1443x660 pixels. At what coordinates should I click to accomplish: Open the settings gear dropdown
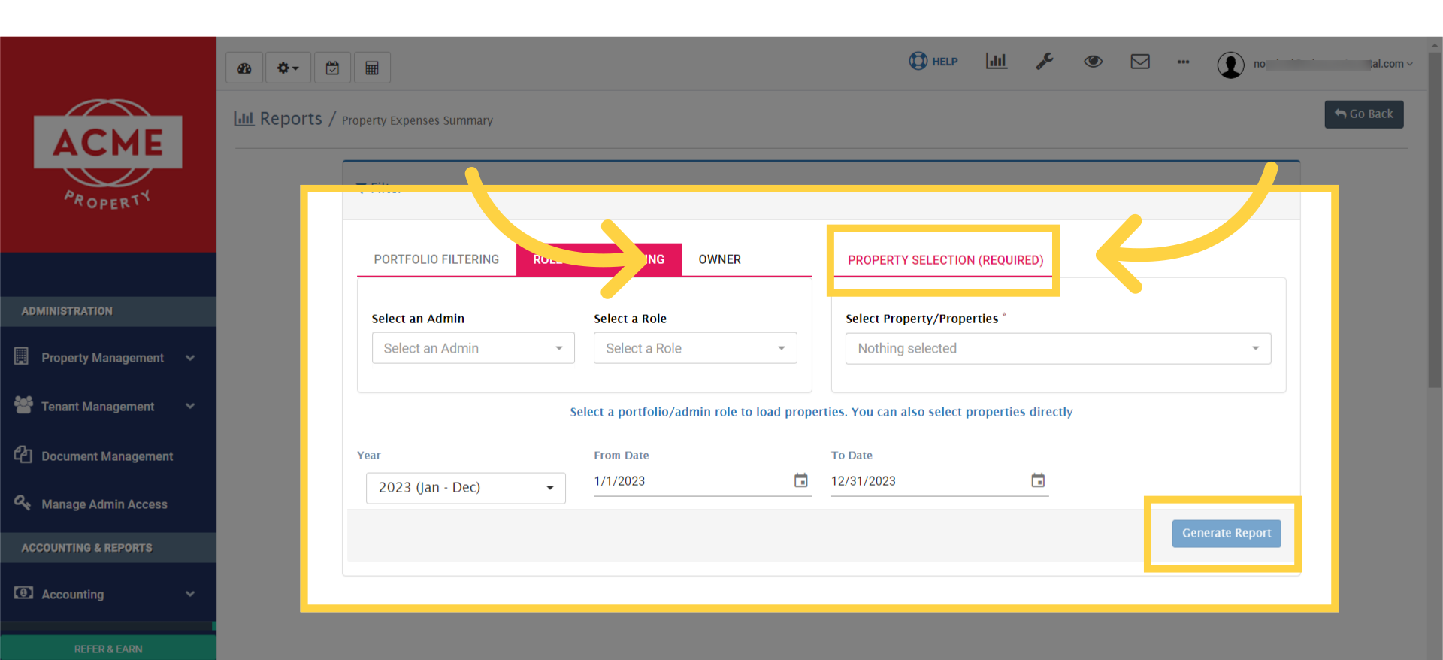point(288,68)
